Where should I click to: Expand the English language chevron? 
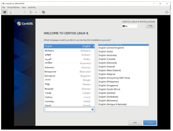pos(94,46)
